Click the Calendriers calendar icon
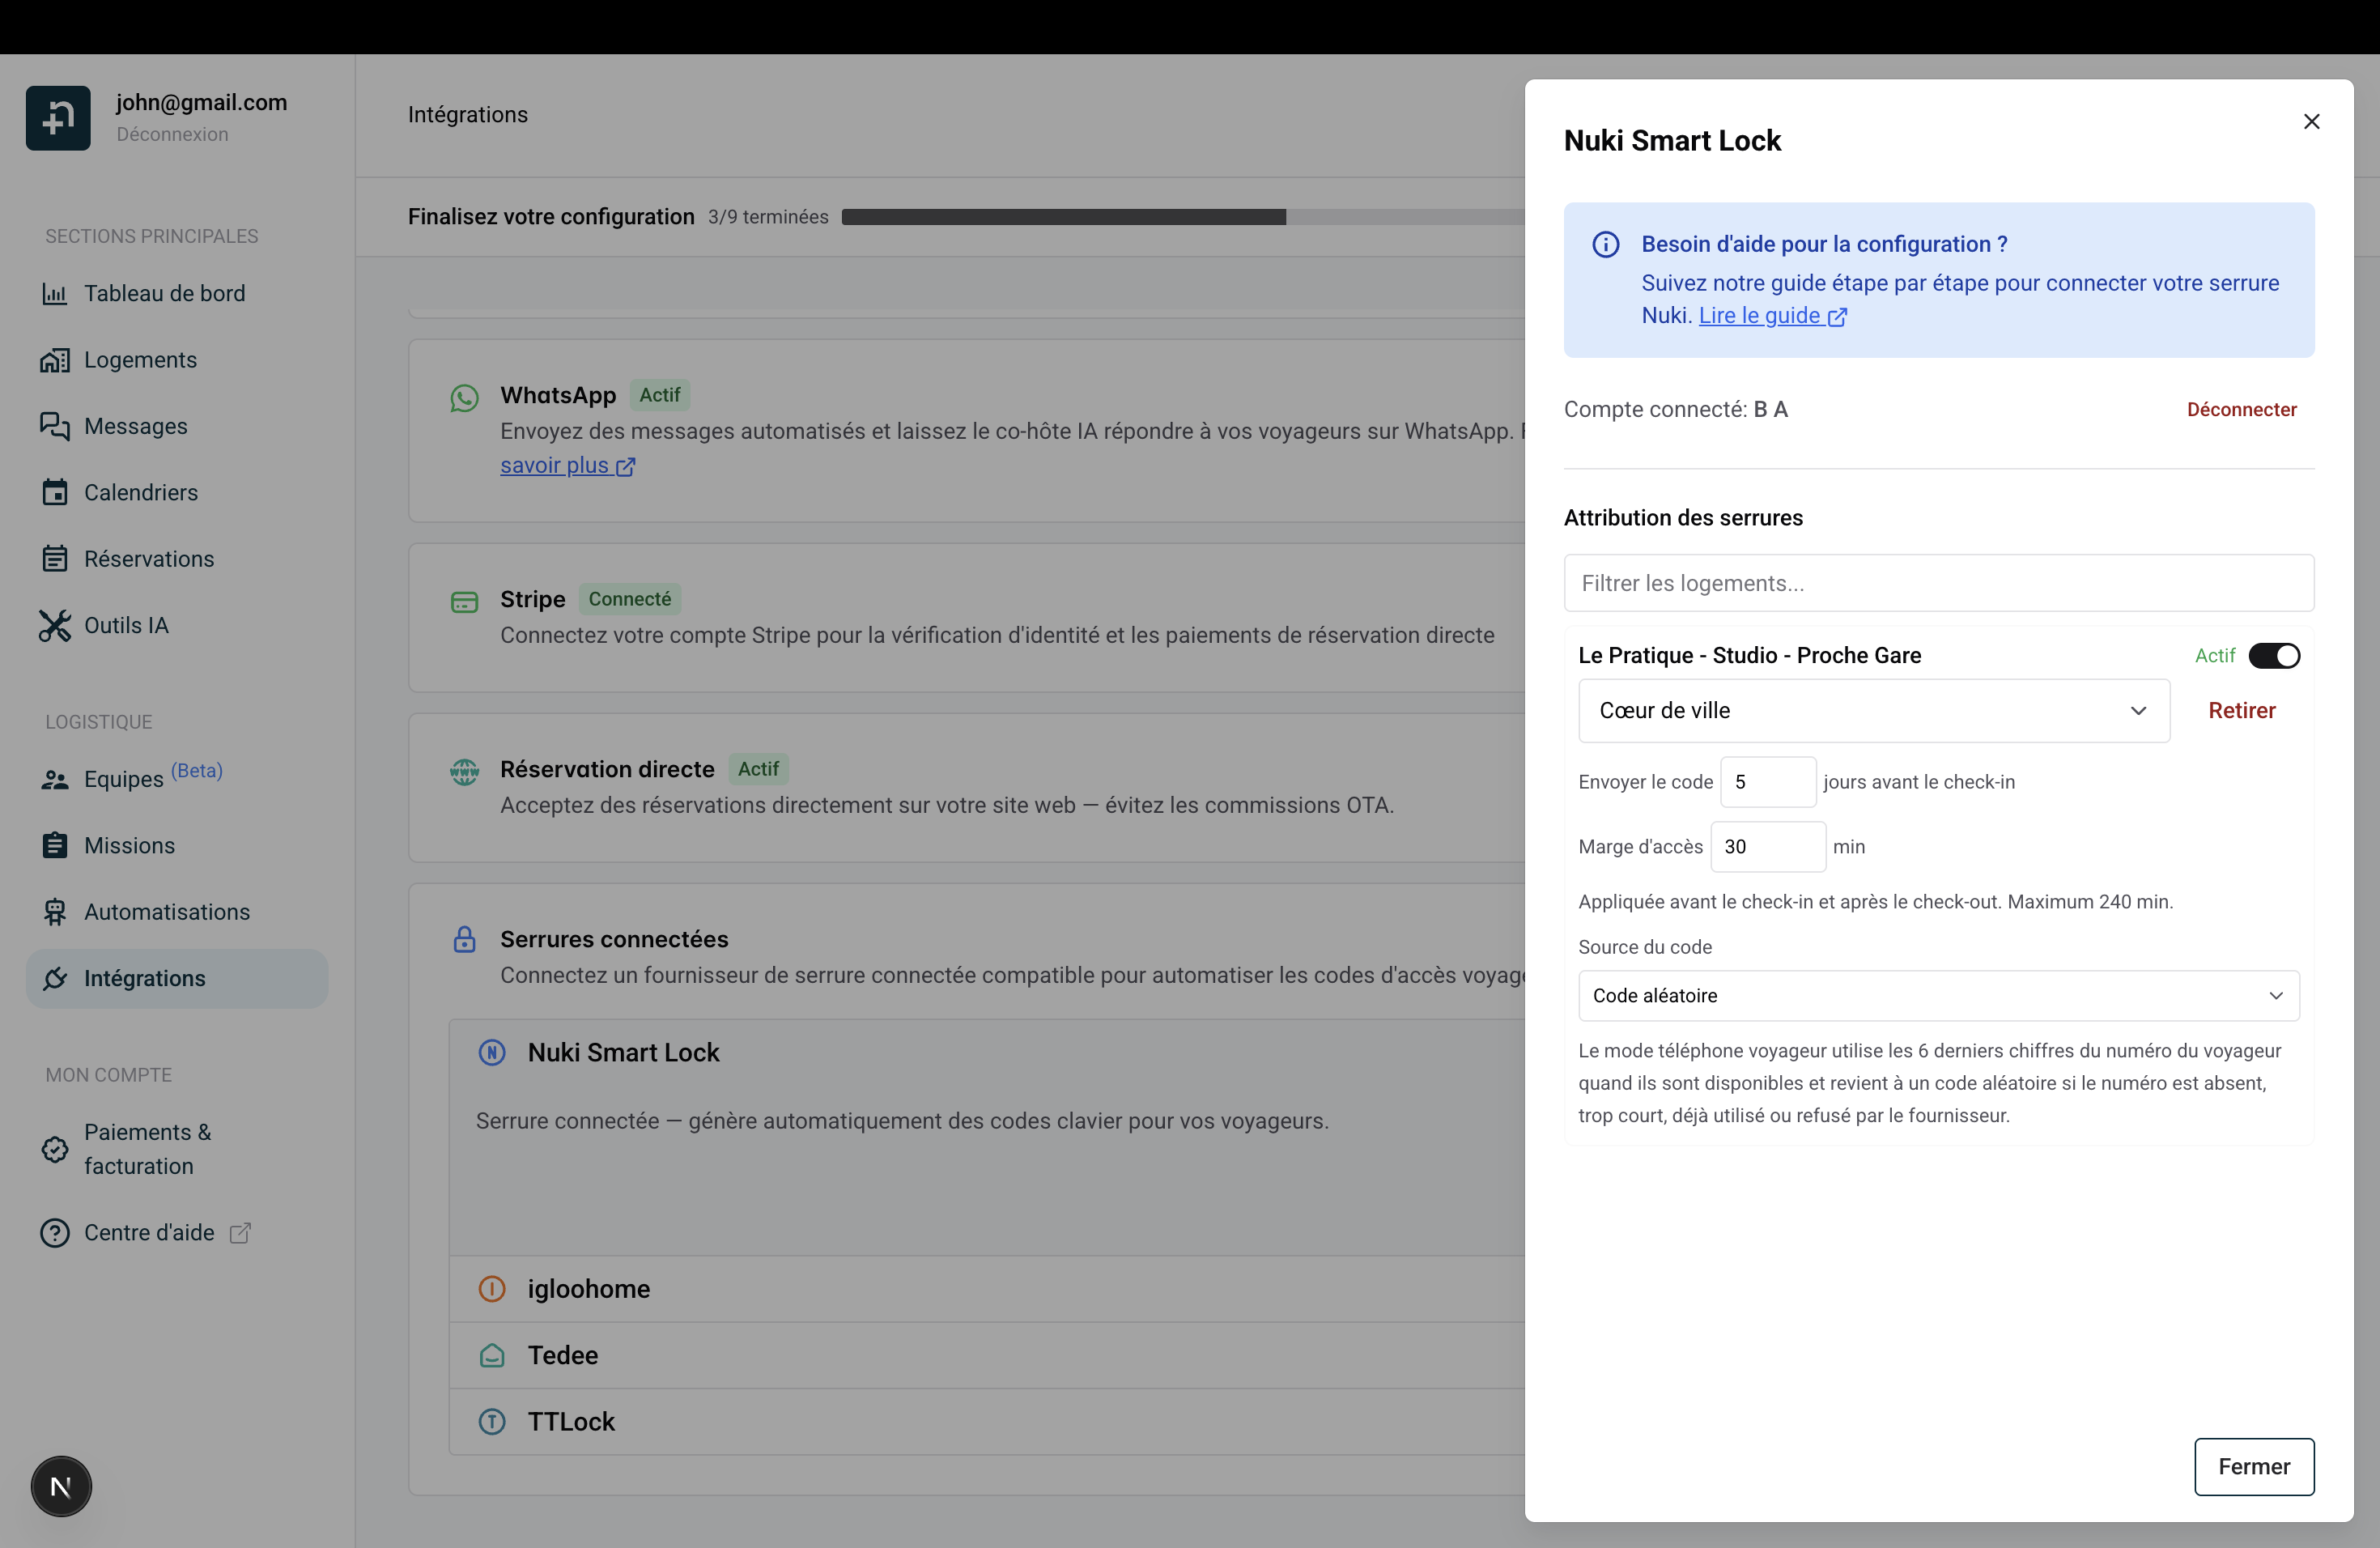Viewport: 2380px width, 1548px height. [x=54, y=493]
